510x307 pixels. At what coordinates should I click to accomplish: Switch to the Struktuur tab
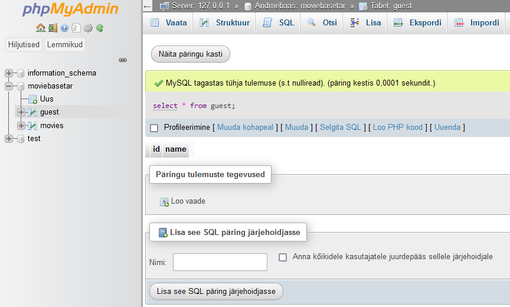pyautogui.click(x=224, y=23)
